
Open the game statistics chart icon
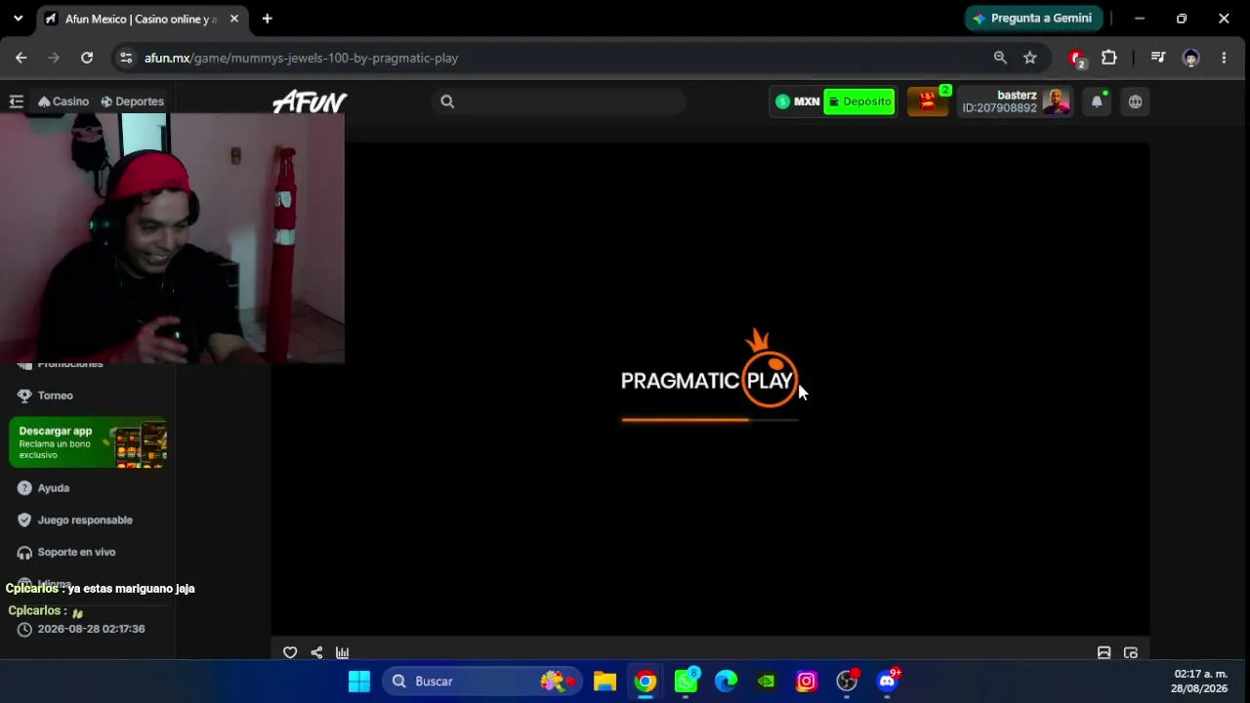(343, 652)
